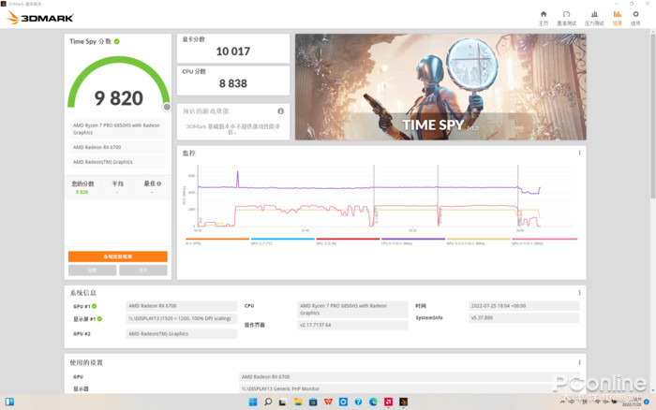The height and width of the screenshot is (410, 656).
Task: Click the 3DMark taskbar icon
Action: coord(403,402)
